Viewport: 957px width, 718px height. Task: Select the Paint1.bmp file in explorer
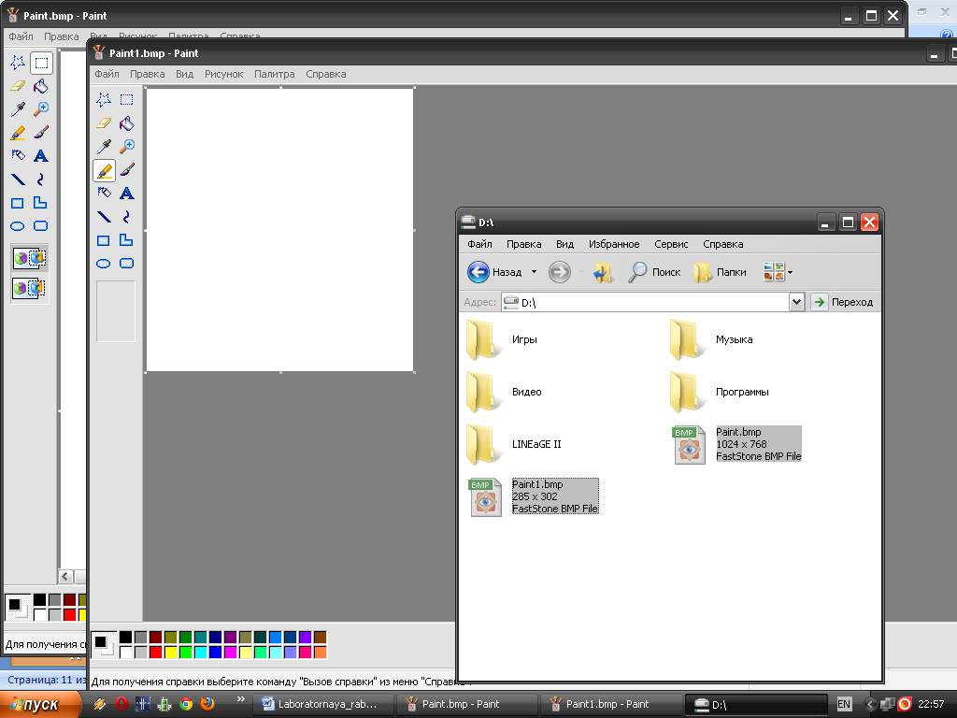534,496
